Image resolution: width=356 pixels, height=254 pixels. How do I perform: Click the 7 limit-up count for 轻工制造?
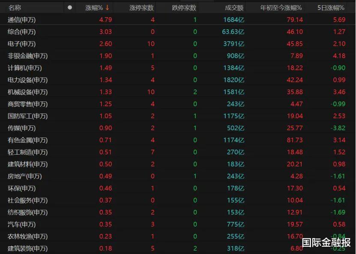(x=153, y=152)
